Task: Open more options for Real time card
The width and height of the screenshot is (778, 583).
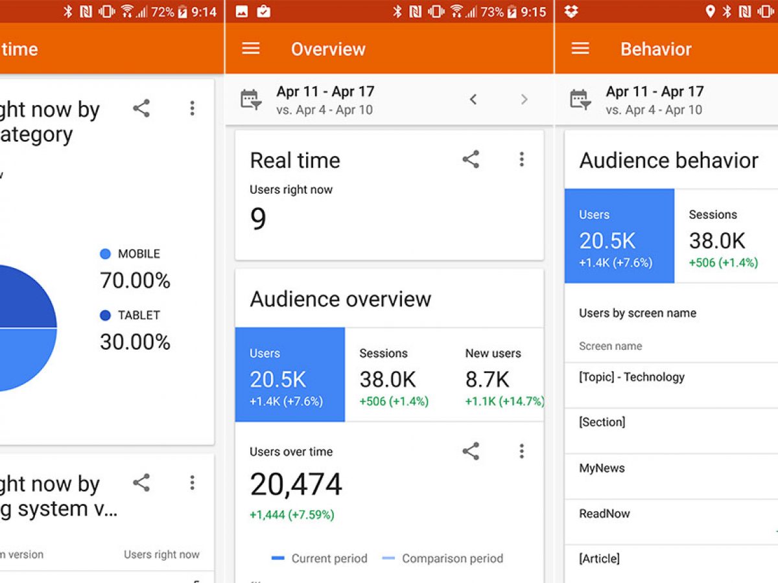Action: coord(521,160)
